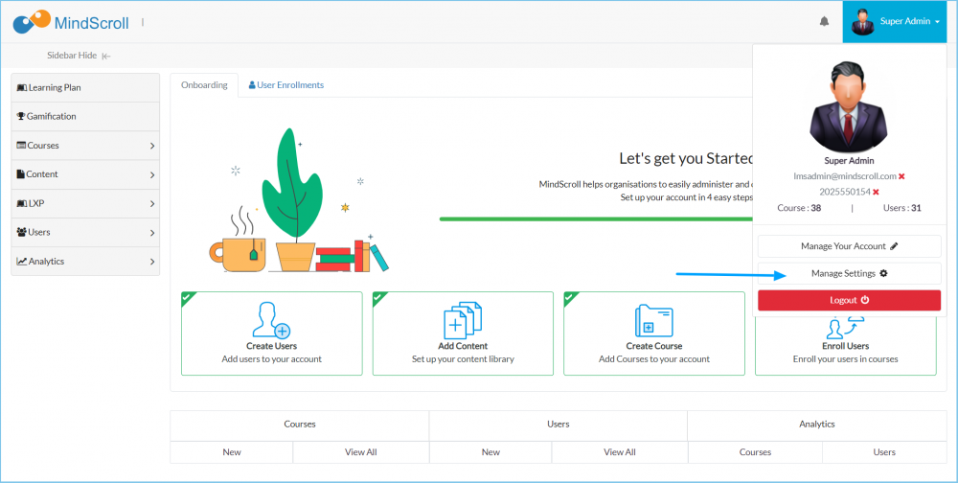The width and height of the screenshot is (958, 483).
Task: Click the Courses sidebar item
Action: (85, 146)
